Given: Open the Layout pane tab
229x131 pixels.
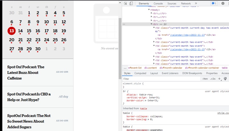Looking at the screenshot, I should (x=154, y=73).
